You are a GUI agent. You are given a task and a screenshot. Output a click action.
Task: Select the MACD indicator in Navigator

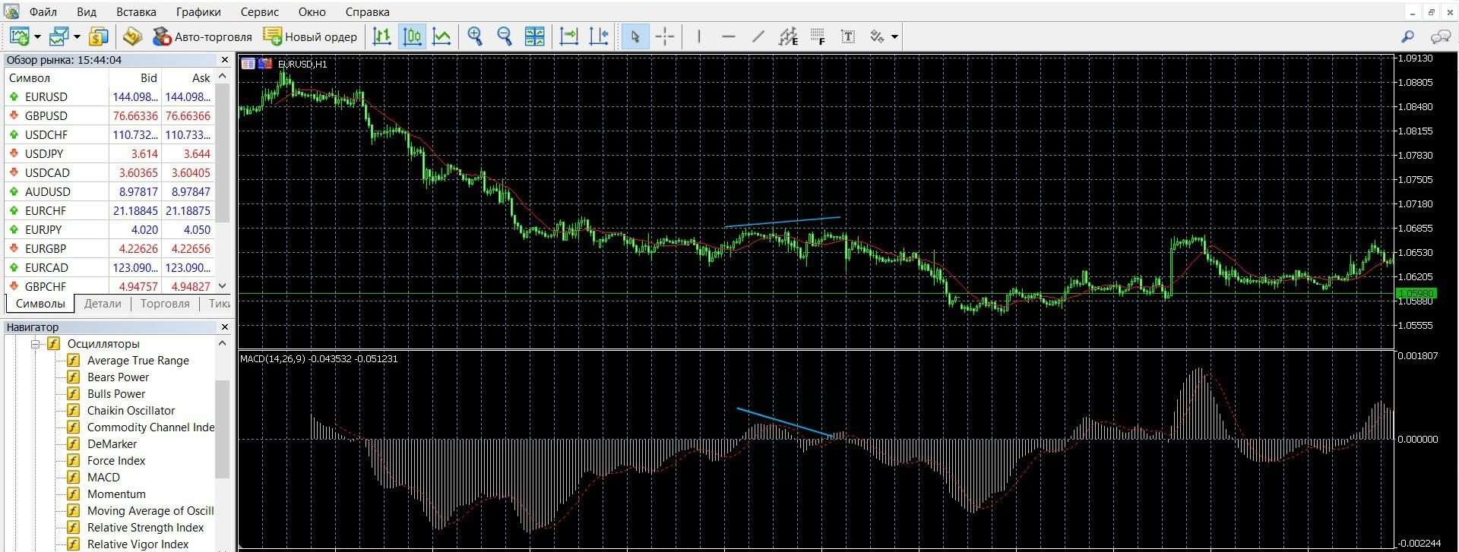pos(103,478)
